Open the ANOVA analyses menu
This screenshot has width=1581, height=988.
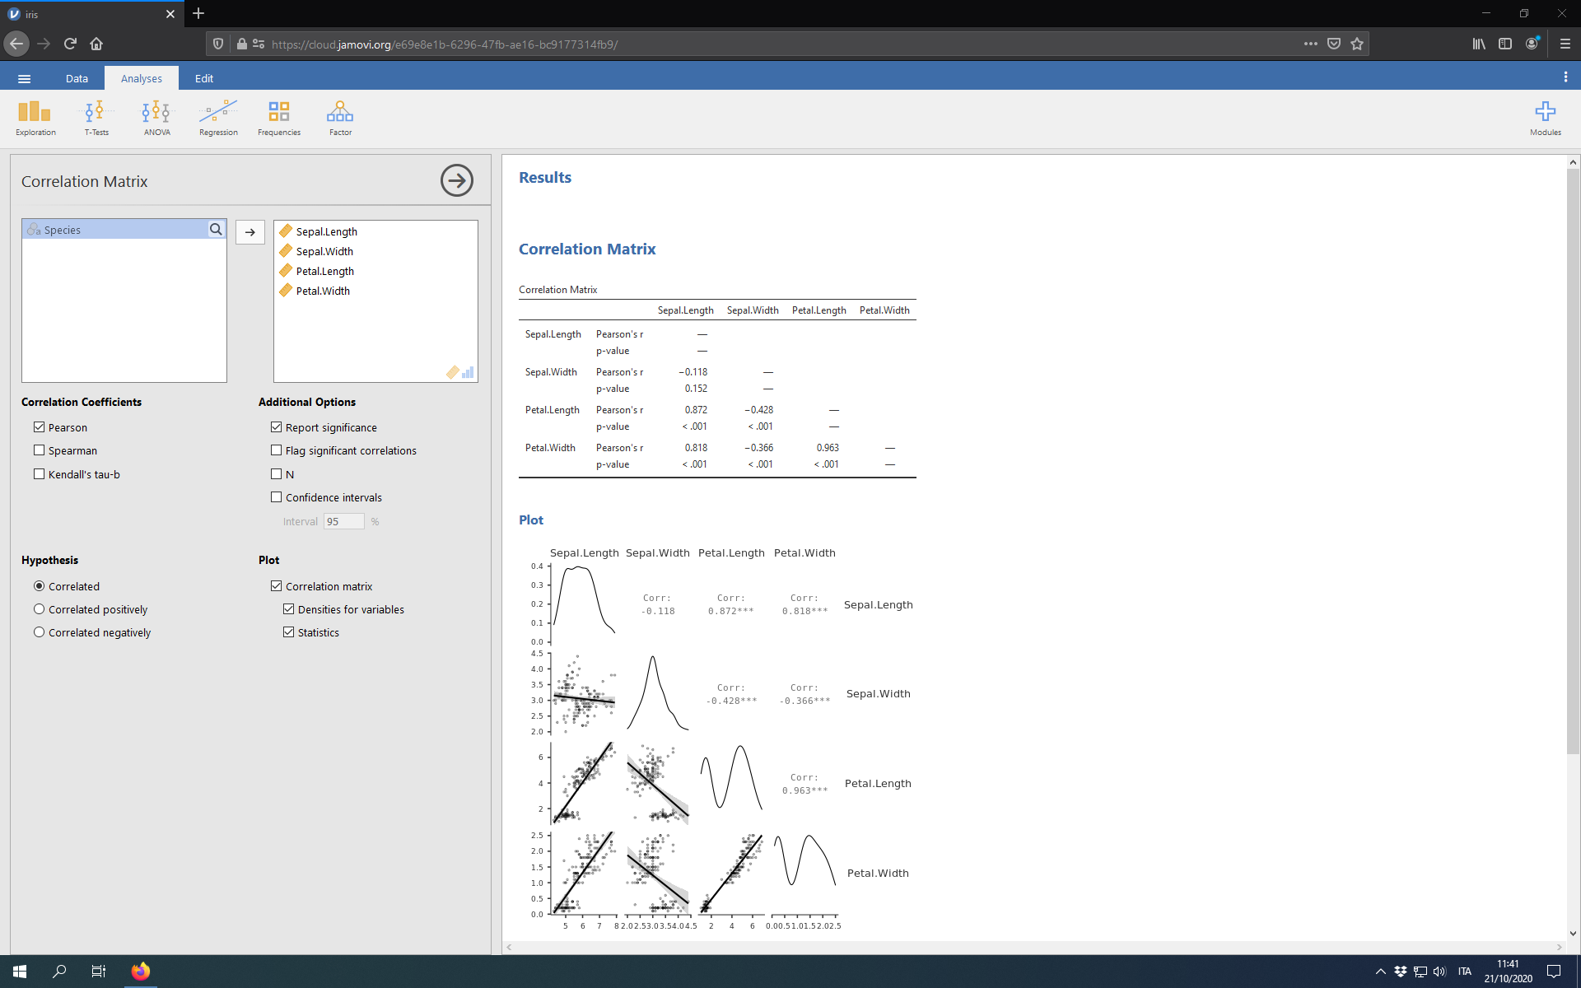click(x=156, y=118)
